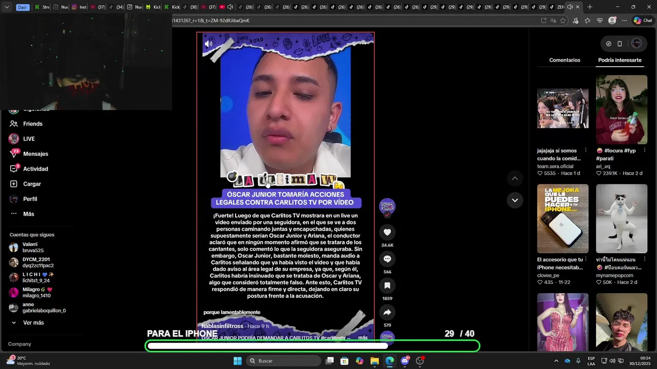The width and height of the screenshot is (657, 369).
Task: Open File Explorer on the taskbar
Action: click(375, 361)
